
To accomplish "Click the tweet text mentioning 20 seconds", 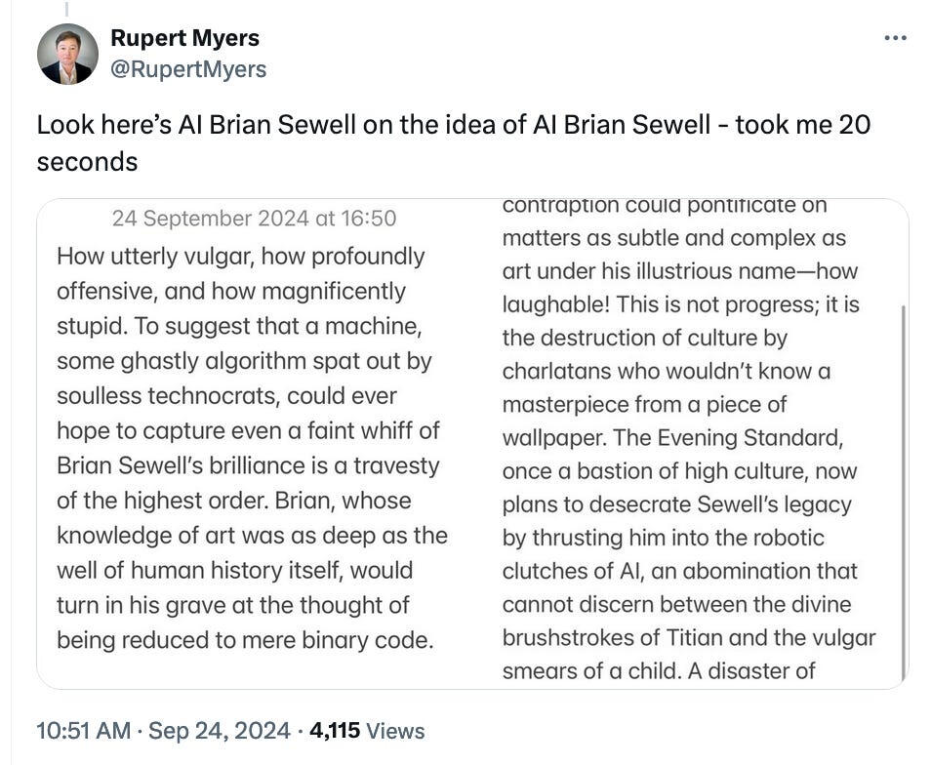I will coord(453,142).
